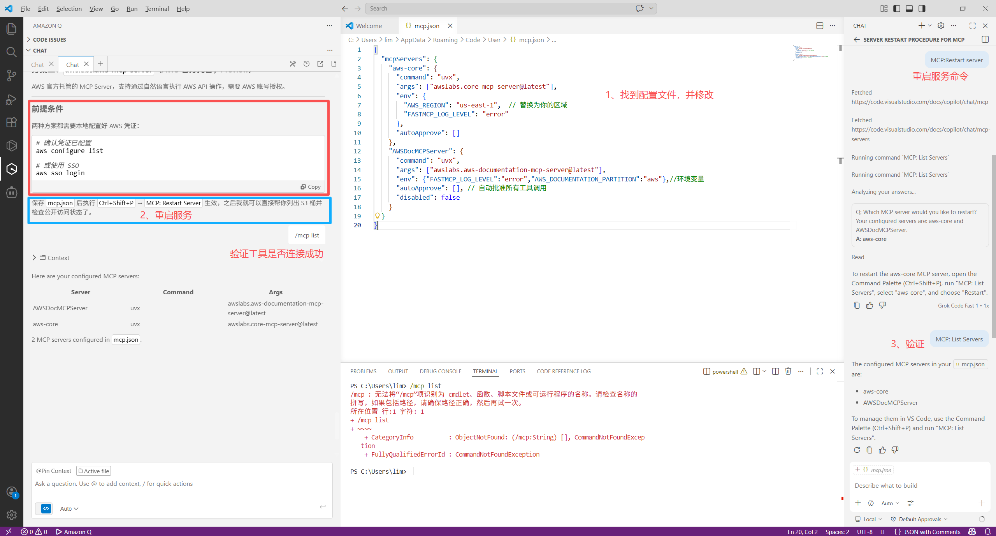The height and width of the screenshot is (536, 996).
Task: Toggle panel visibility layout button
Action: [909, 9]
